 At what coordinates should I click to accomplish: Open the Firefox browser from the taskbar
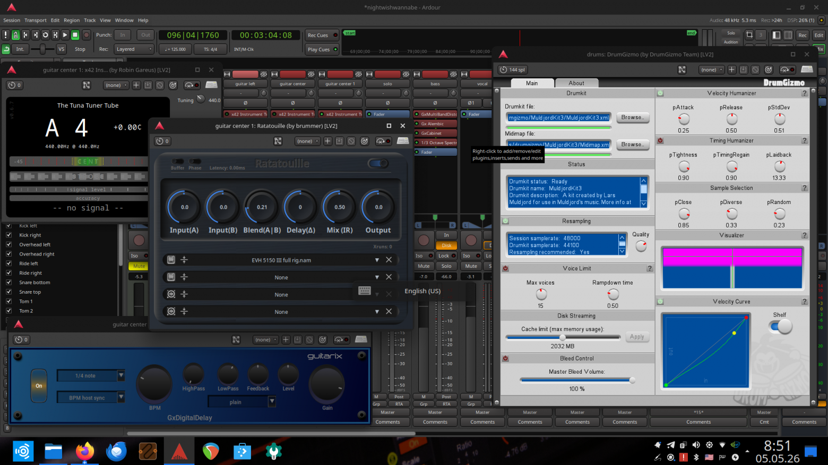point(85,451)
